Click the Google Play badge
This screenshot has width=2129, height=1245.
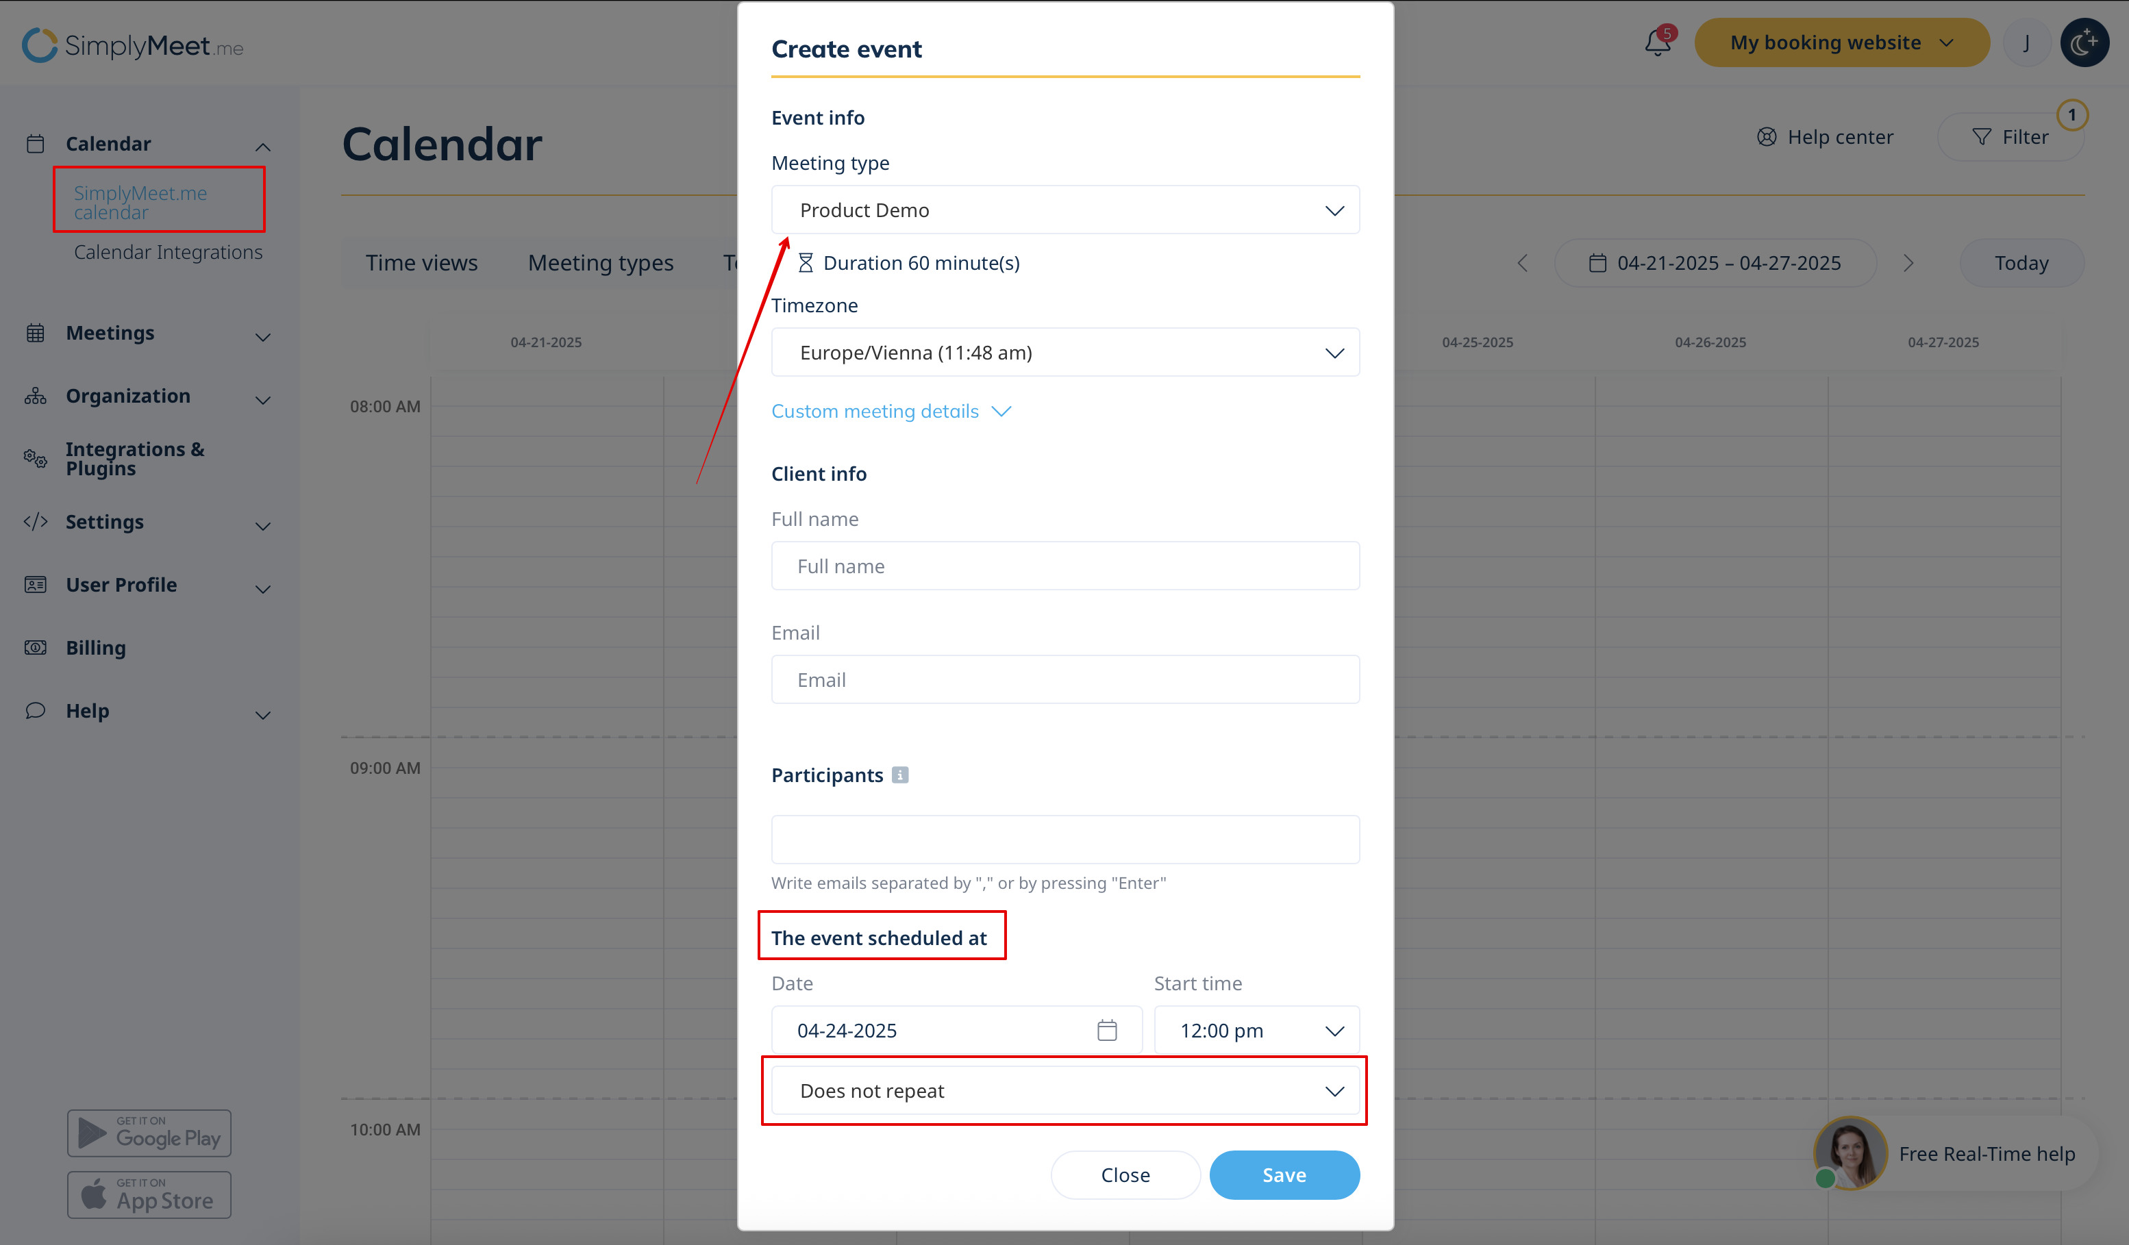(x=149, y=1133)
